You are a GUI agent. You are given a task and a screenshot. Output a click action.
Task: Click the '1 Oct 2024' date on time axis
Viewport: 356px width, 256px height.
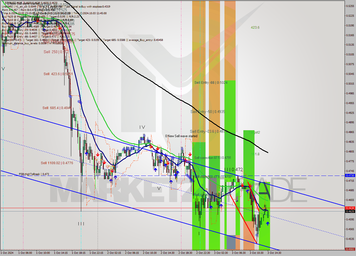[x=7, y=253]
